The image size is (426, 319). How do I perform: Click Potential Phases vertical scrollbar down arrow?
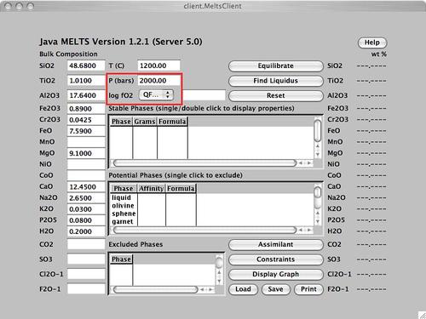click(x=318, y=221)
